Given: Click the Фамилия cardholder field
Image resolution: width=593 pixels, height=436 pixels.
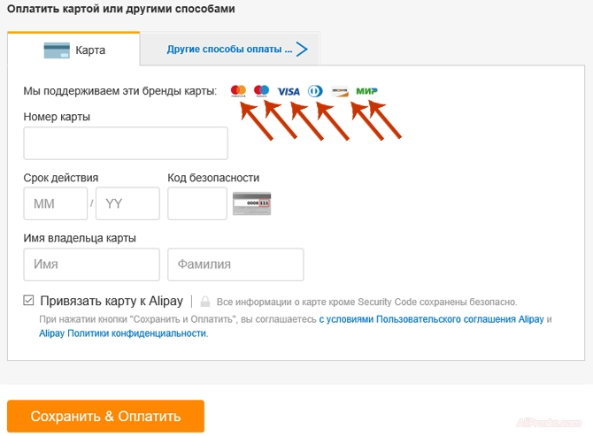Looking at the screenshot, I should tap(235, 264).
